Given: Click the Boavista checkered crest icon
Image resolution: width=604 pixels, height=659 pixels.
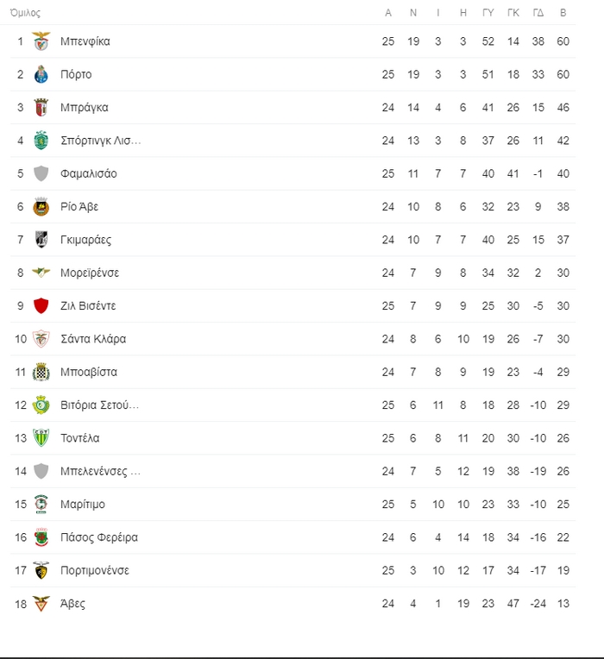Looking at the screenshot, I should [41, 372].
